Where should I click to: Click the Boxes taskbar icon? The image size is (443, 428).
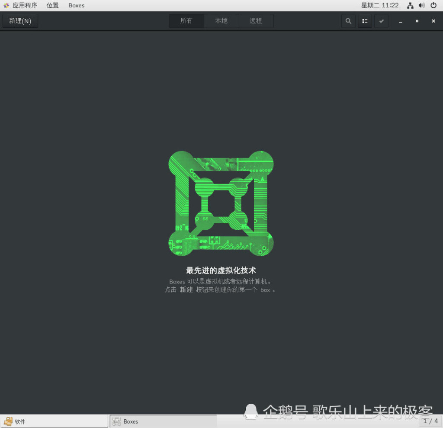(116, 421)
